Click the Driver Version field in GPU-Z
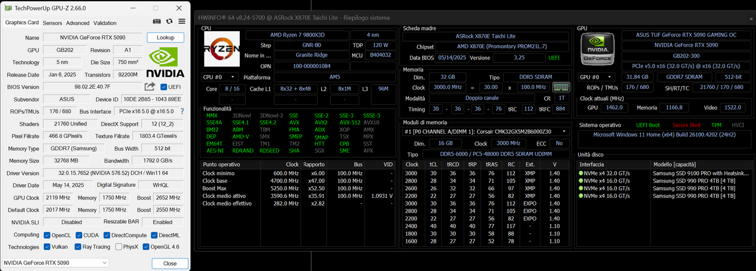This screenshot has height=271, width=756. [114, 173]
